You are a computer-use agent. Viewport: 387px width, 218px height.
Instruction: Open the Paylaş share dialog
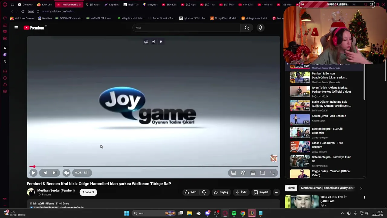[x=221, y=192]
